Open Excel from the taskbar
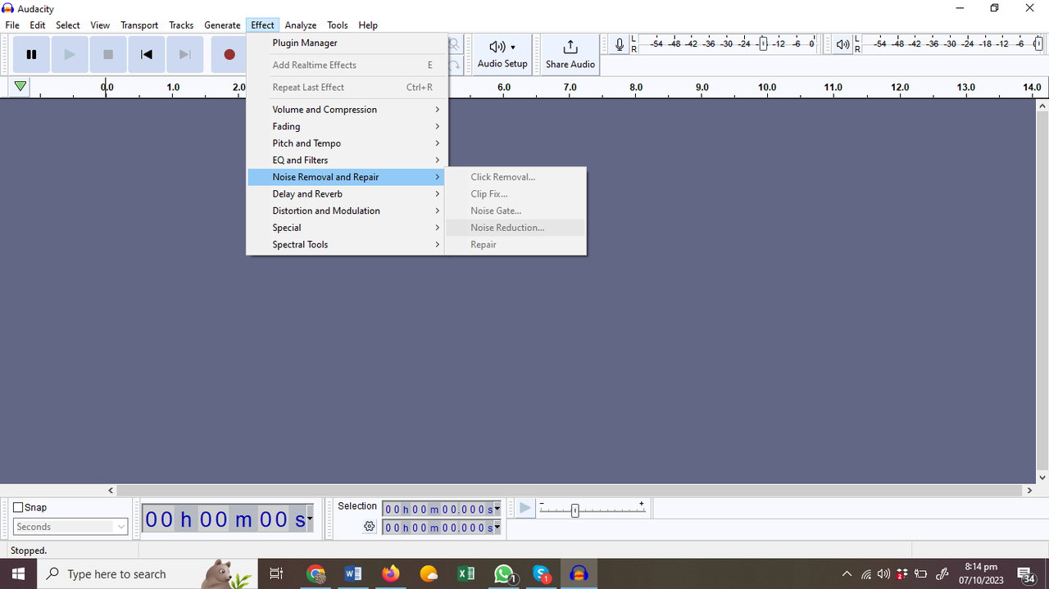The width and height of the screenshot is (1049, 589). (x=466, y=574)
